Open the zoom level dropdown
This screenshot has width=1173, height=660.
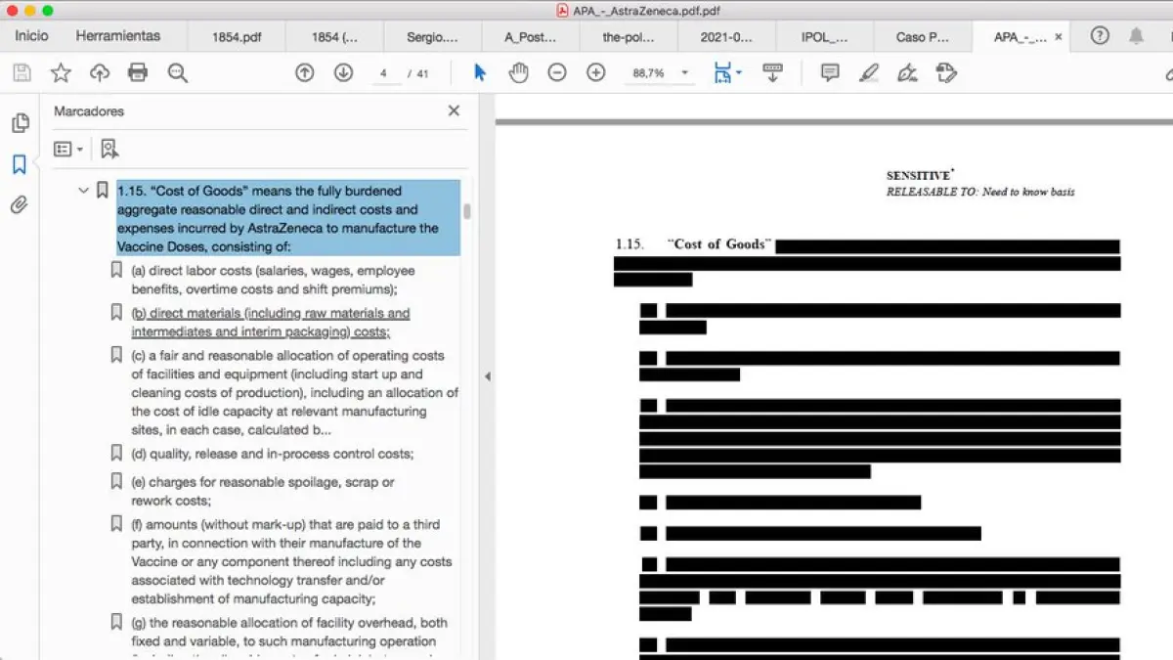pyautogui.click(x=684, y=73)
